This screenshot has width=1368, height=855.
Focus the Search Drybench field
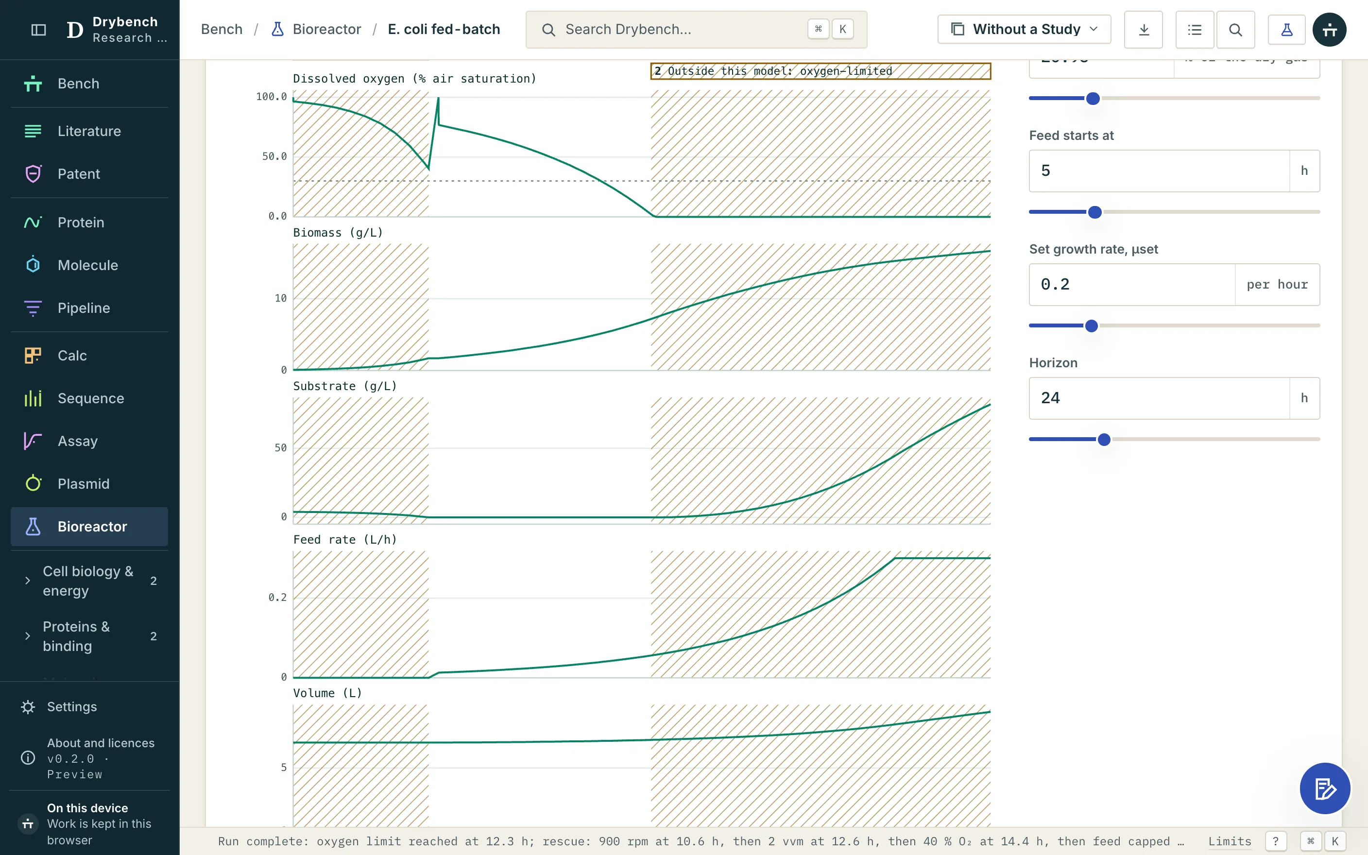696,30
